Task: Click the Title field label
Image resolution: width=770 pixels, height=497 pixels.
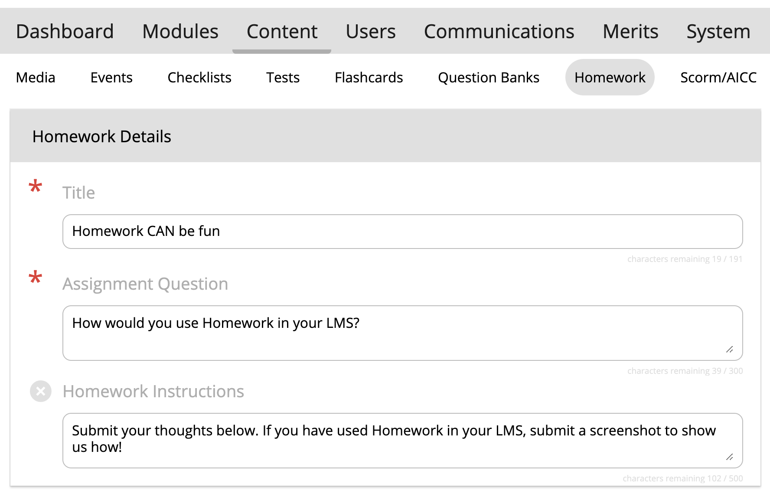Action: point(78,193)
